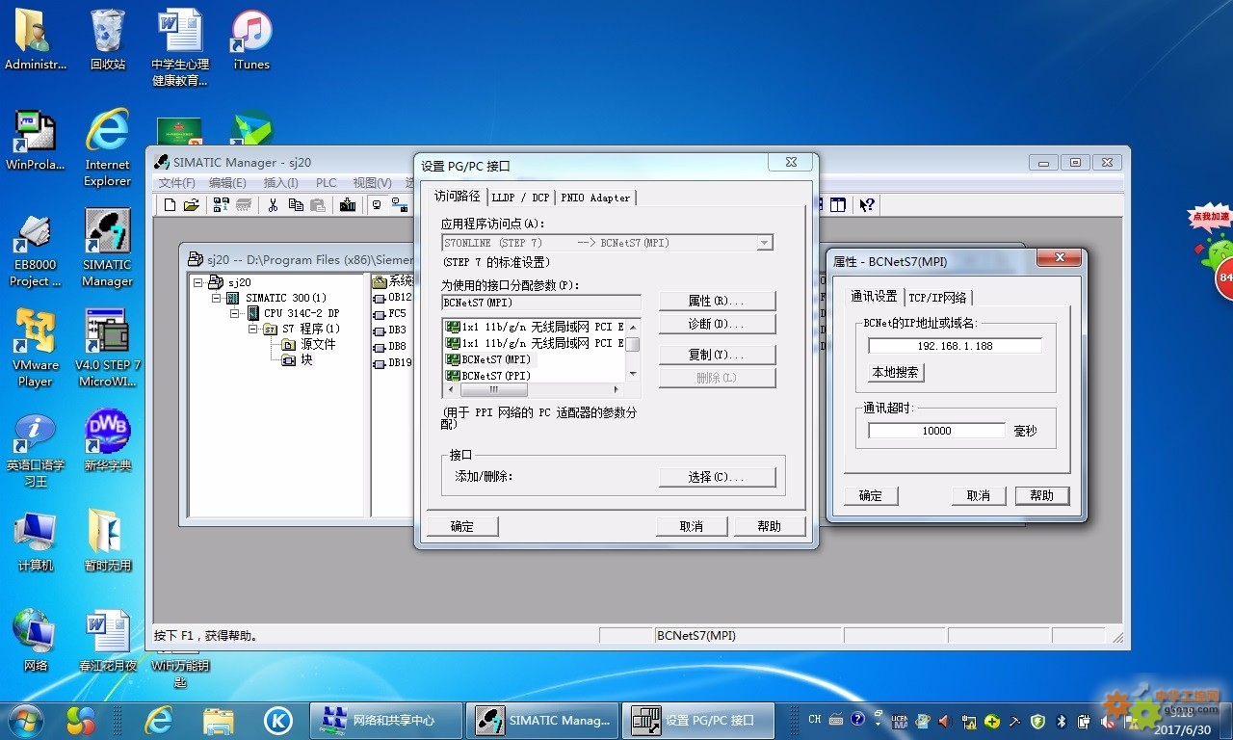This screenshot has width=1233, height=740.
Task: Click the Open project toolbar icon
Action: click(x=191, y=204)
